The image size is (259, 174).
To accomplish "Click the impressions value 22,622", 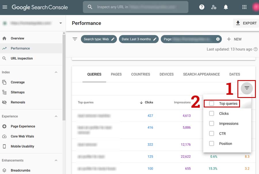I will point(186,157).
